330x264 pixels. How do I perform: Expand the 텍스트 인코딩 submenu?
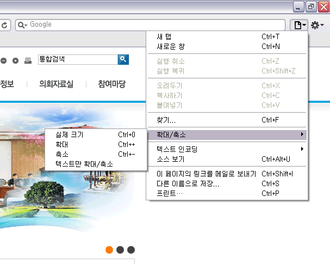tap(227, 149)
